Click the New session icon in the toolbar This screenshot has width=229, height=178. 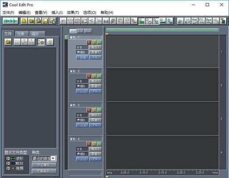point(24,21)
